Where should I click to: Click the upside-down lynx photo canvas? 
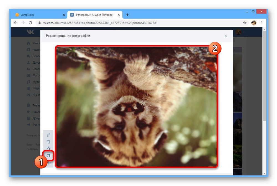136,106
